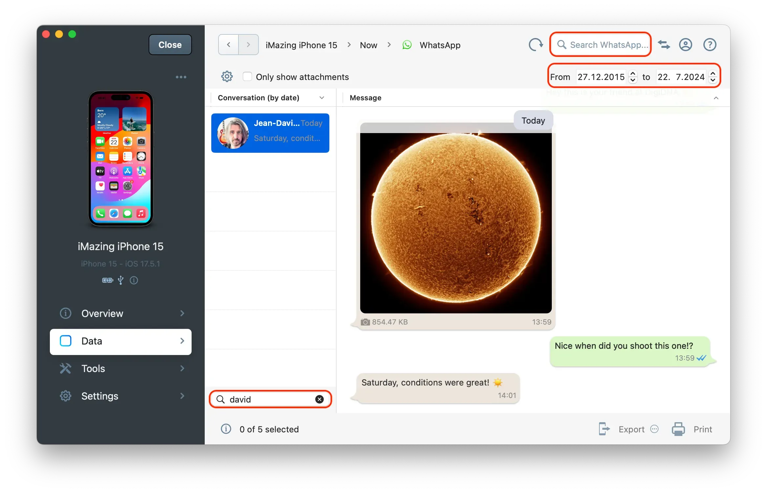Expand the Tools sidebar section
767x493 pixels.
tap(120, 368)
